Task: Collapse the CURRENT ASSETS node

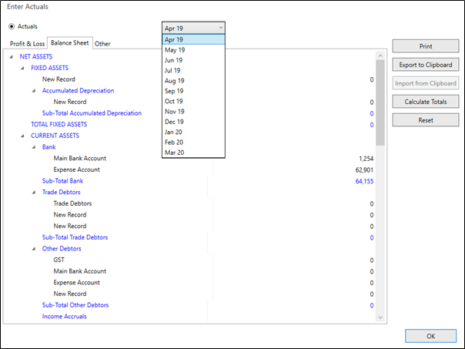Action: [x=22, y=136]
